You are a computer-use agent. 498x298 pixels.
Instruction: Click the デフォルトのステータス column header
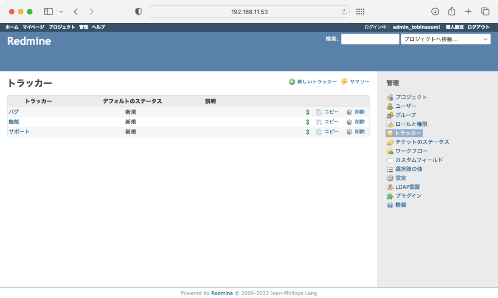(x=132, y=101)
